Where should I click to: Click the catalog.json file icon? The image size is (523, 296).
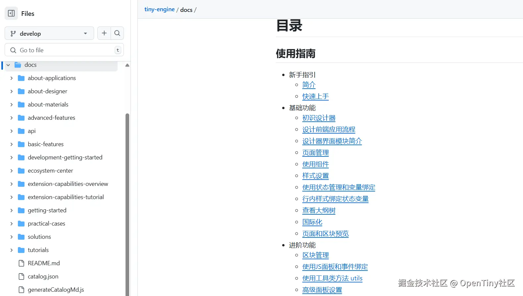[22, 276]
